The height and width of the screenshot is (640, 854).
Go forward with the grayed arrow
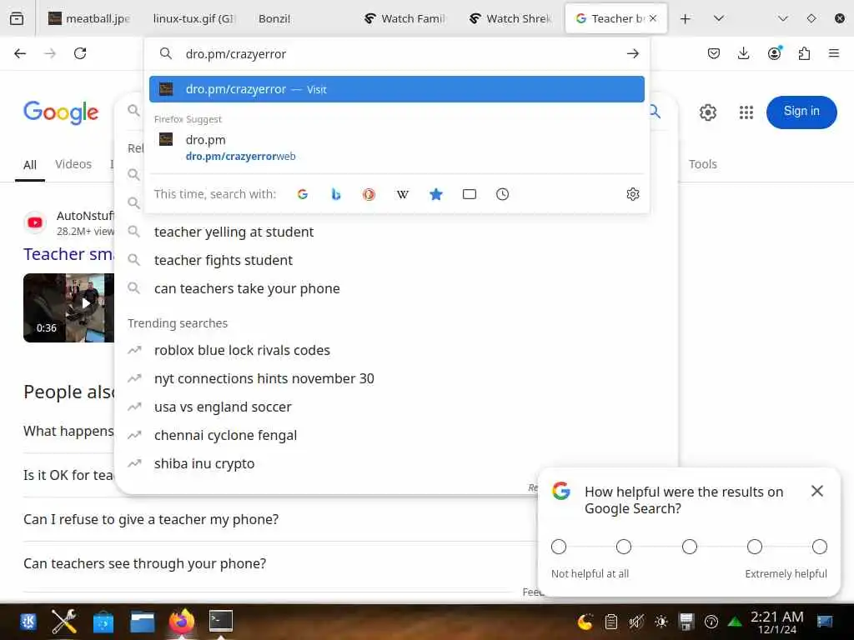50,53
